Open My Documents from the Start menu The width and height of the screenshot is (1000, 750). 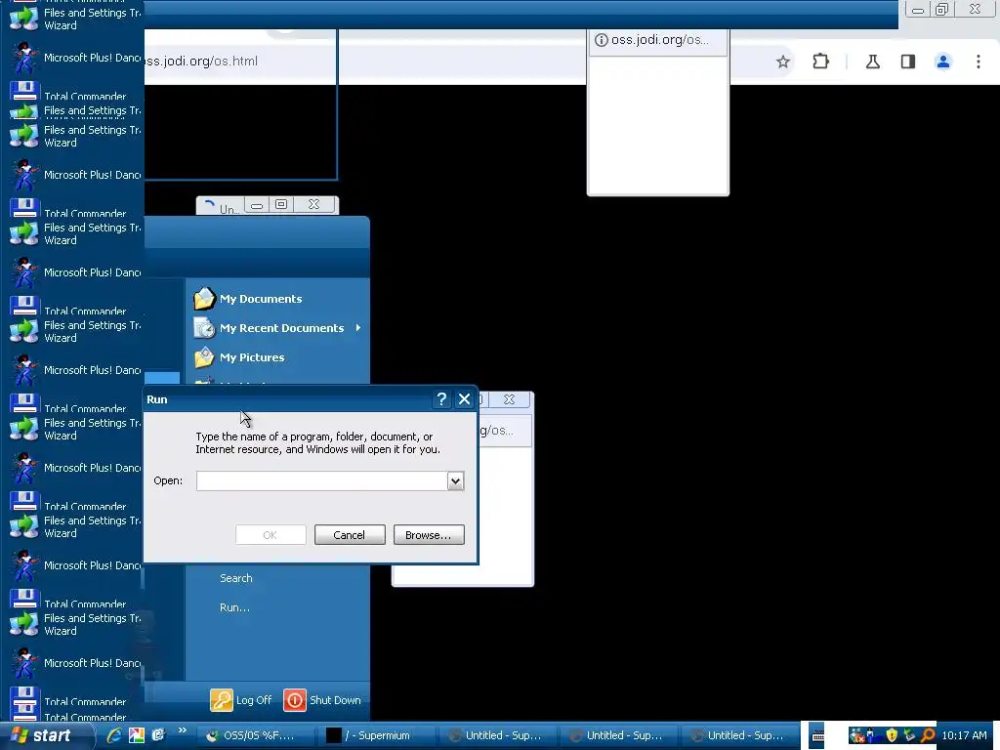261,299
